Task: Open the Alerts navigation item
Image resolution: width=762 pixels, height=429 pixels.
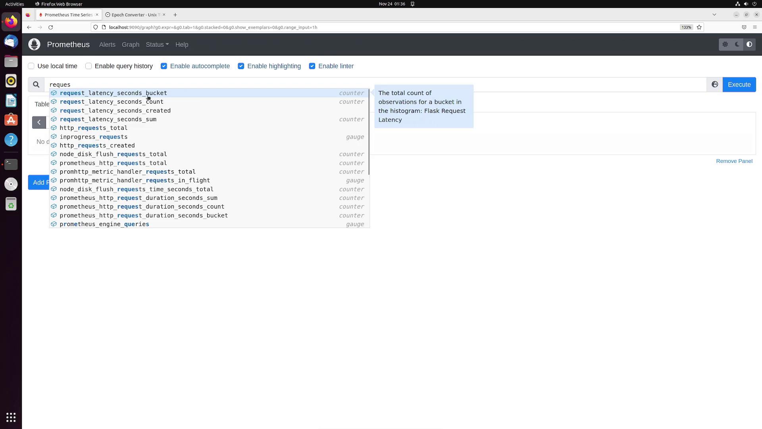Action: (107, 44)
